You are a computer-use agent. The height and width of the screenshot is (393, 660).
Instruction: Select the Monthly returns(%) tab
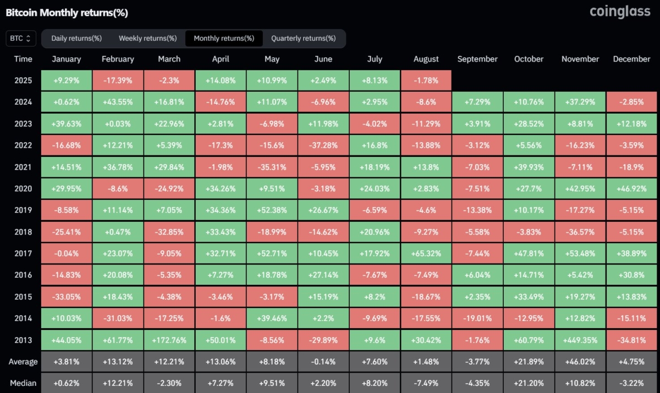click(224, 38)
